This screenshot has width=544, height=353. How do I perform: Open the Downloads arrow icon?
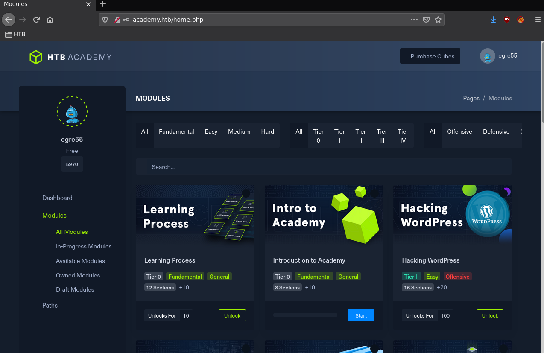point(493,20)
